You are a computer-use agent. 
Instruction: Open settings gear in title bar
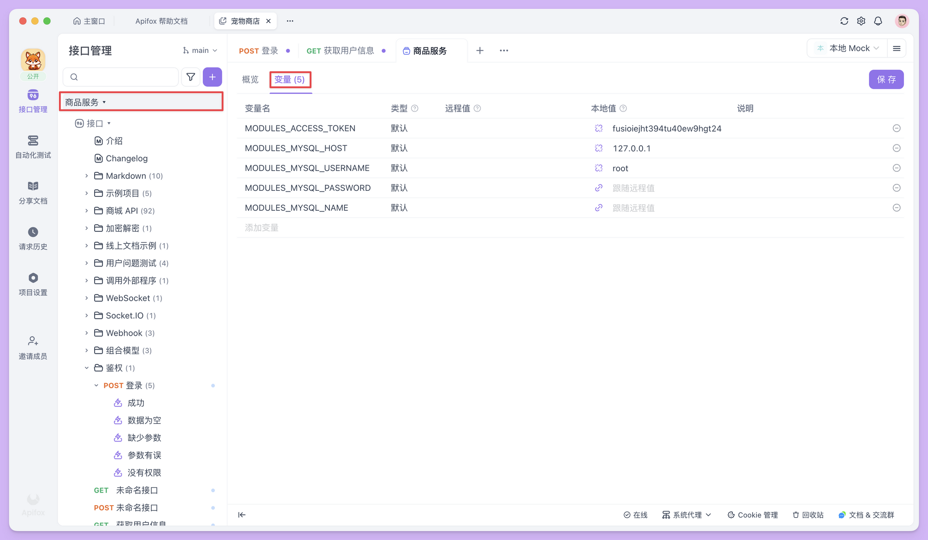tap(861, 21)
